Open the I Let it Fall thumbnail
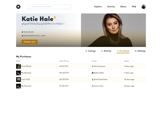 pos(19,79)
